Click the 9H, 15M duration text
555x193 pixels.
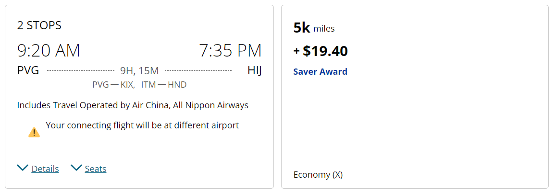[x=139, y=71]
